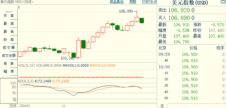Select the 笔 tab at bottom
Screen dimensions: 226x108
point(162,106)
